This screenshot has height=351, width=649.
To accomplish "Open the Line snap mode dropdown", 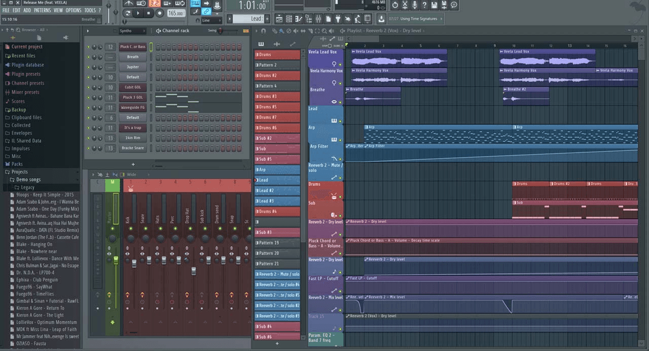I will pyautogui.click(x=211, y=21).
